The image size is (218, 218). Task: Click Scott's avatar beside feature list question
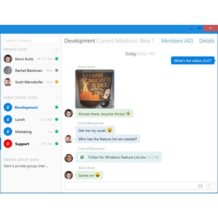69,139
